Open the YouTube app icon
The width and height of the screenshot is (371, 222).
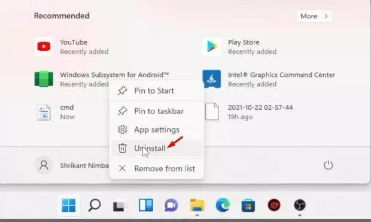tap(44, 46)
